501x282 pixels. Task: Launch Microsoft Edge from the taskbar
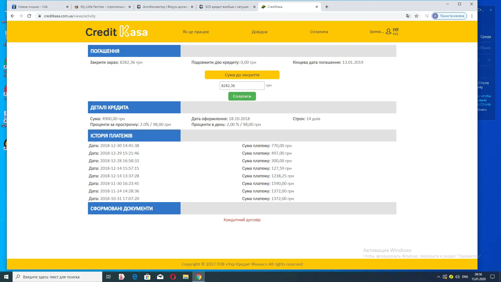[x=135, y=277]
